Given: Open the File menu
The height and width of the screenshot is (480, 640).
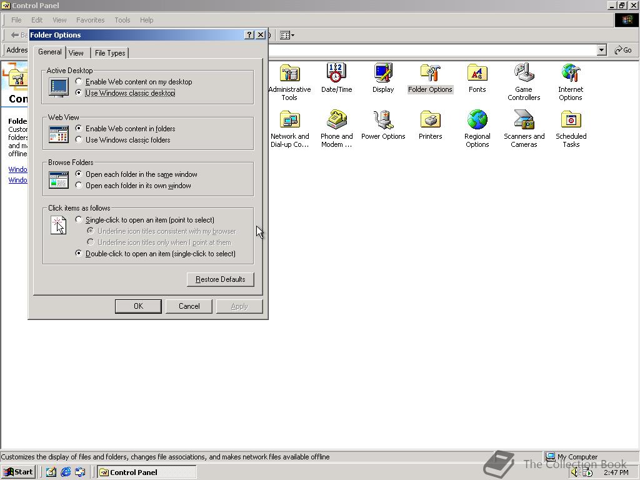Looking at the screenshot, I should pos(16,20).
